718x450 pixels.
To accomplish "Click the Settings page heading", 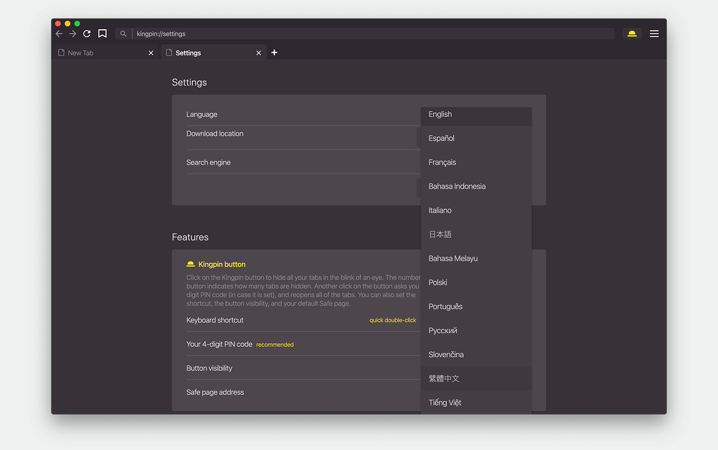I will click(x=189, y=82).
